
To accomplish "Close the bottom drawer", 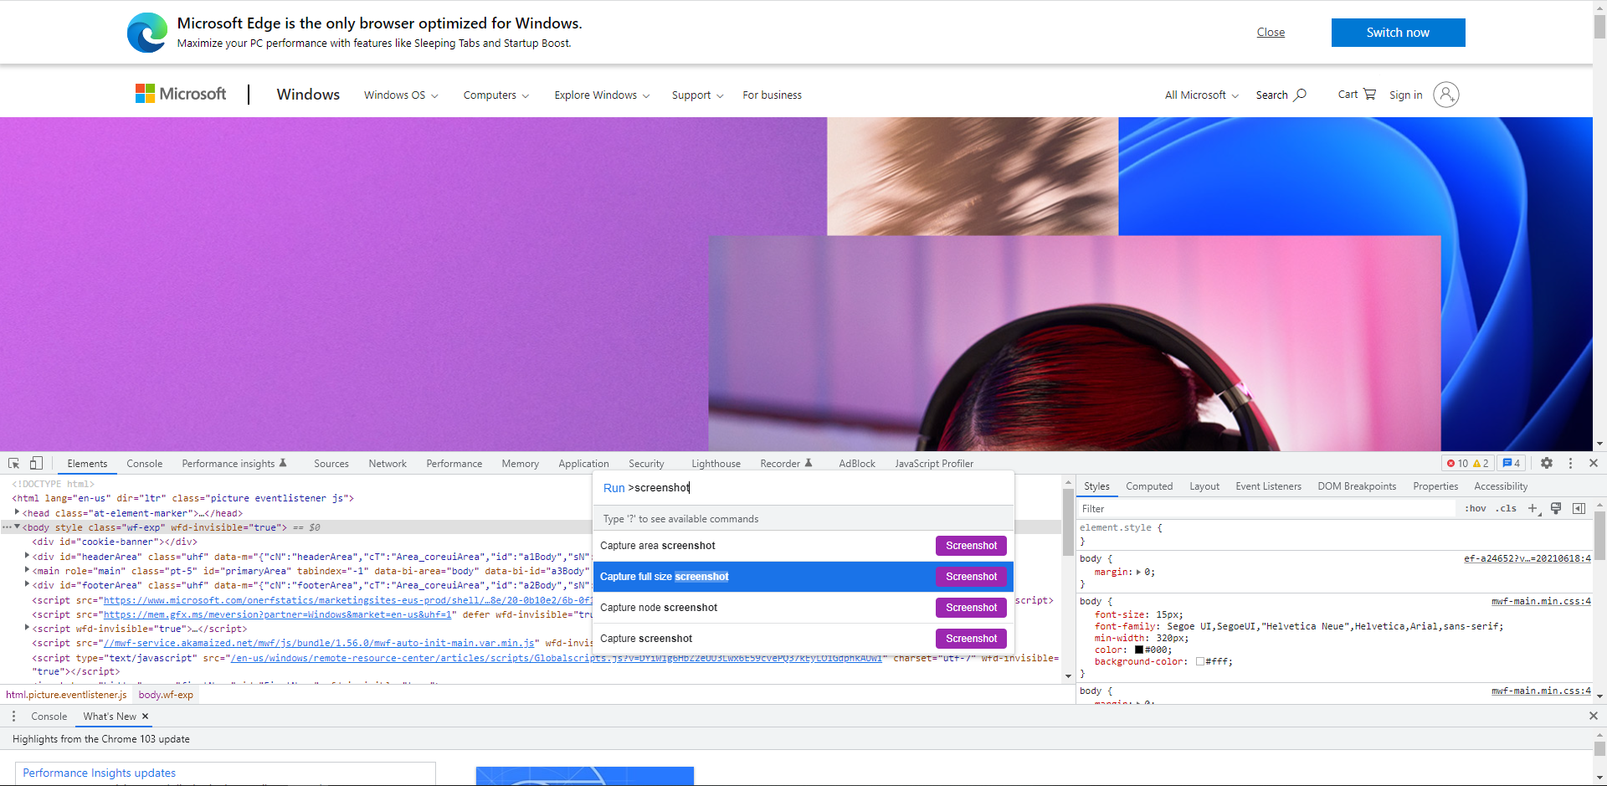I will pyautogui.click(x=1594, y=716).
